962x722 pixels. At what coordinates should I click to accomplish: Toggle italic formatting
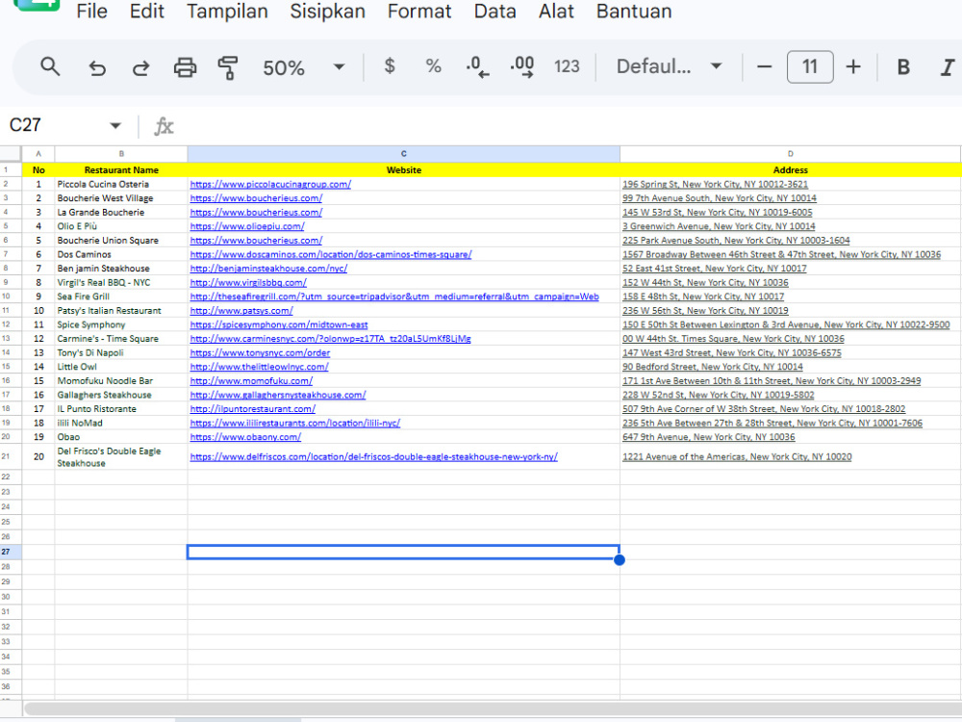(948, 67)
